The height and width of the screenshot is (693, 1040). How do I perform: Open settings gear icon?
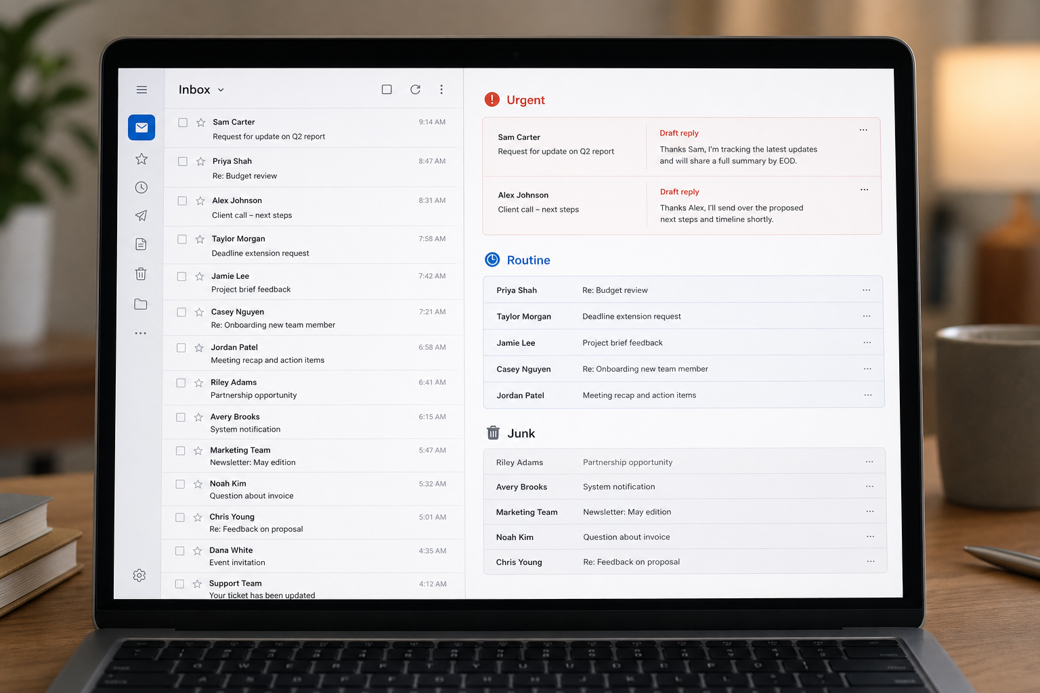point(139,575)
